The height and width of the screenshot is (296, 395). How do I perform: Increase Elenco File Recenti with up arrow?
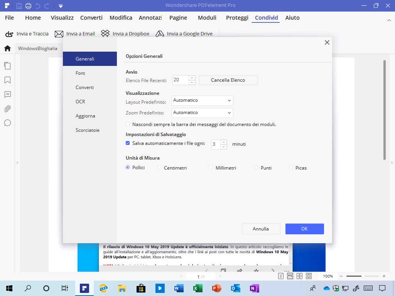click(x=192, y=78)
